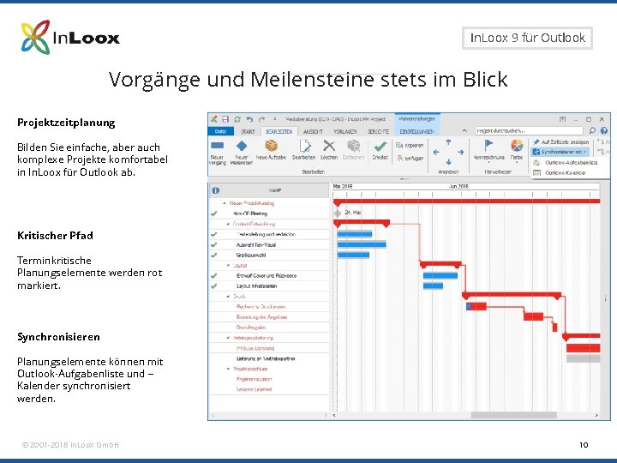Click the InLoox app icon in title bar

point(213,119)
